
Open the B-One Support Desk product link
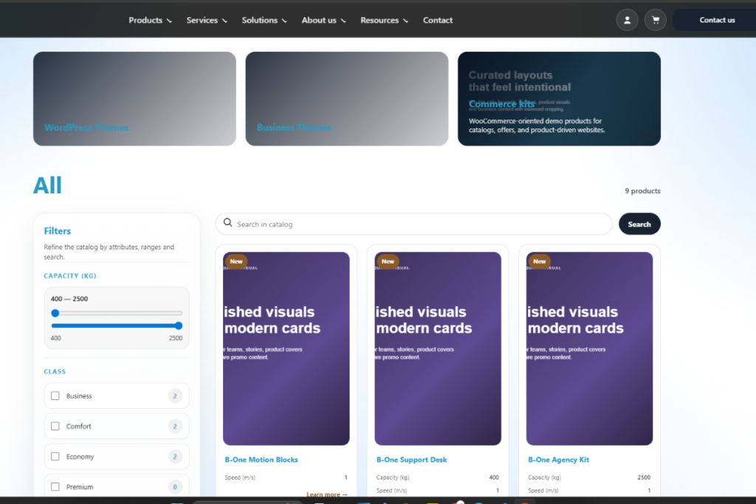(x=411, y=460)
